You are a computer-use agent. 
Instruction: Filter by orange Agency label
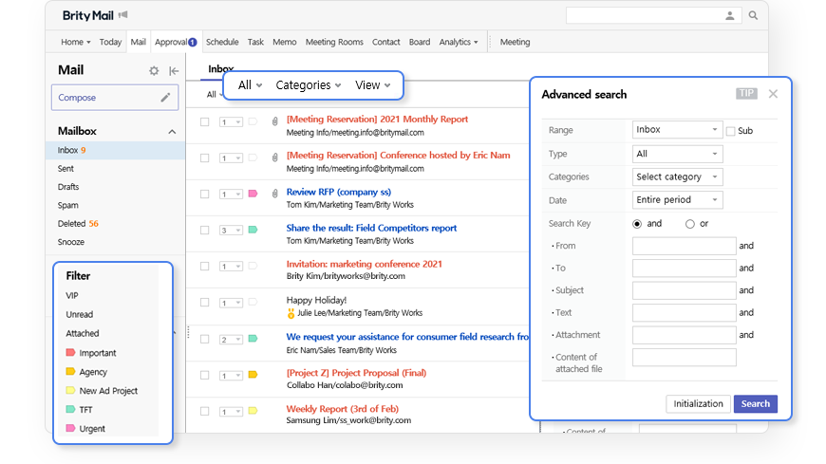70,371
